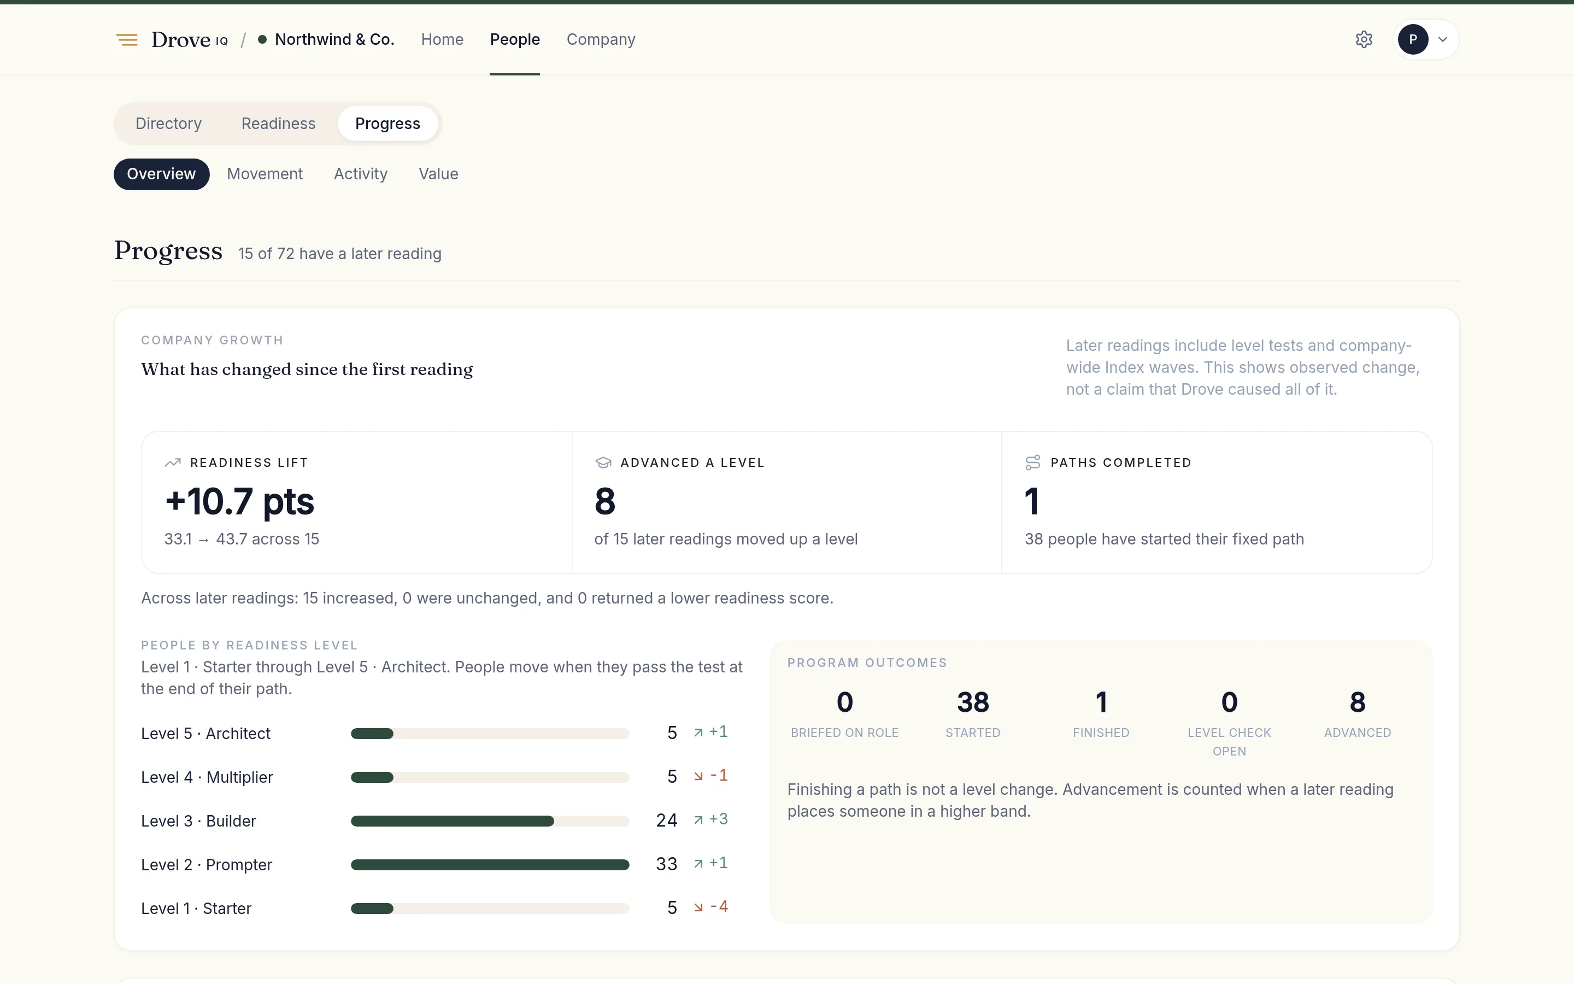Click the down arrow beside Level 4 Multiplier -1
This screenshot has height=984, width=1574.
(698, 776)
